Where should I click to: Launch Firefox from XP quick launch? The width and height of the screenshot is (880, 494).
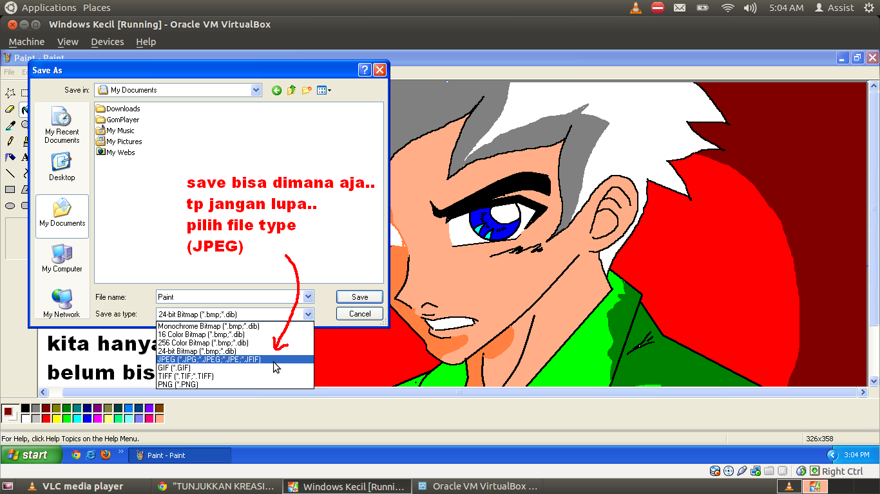(x=106, y=455)
